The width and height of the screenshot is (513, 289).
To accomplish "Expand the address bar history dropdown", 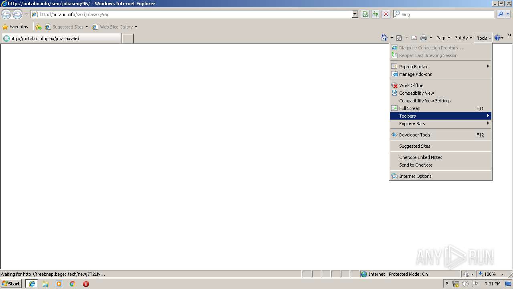I will pyautogui.click(x=355, y=14).
